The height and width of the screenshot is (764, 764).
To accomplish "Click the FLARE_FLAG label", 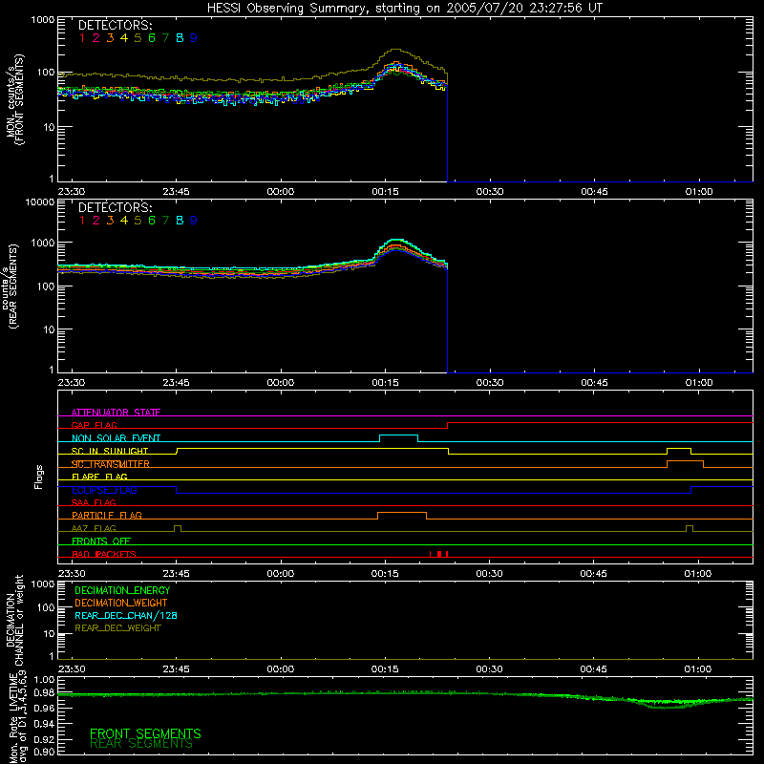I will point(99,477).
